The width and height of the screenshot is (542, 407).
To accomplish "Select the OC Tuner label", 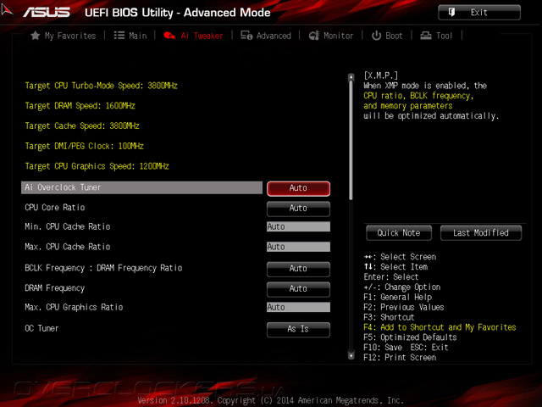I will coord(41,328).
